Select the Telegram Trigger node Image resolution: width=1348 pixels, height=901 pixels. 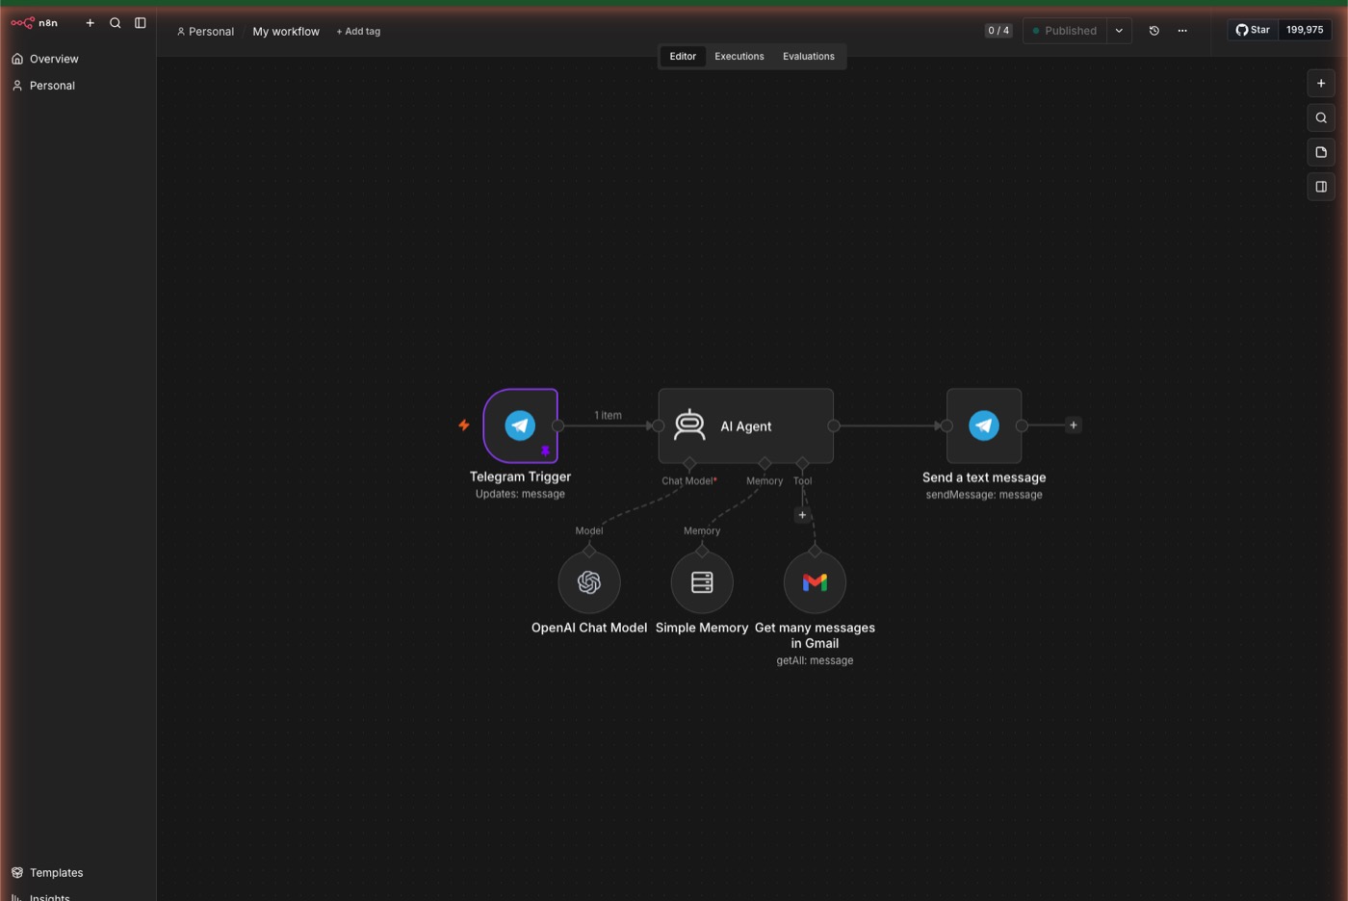pos(520,425)
